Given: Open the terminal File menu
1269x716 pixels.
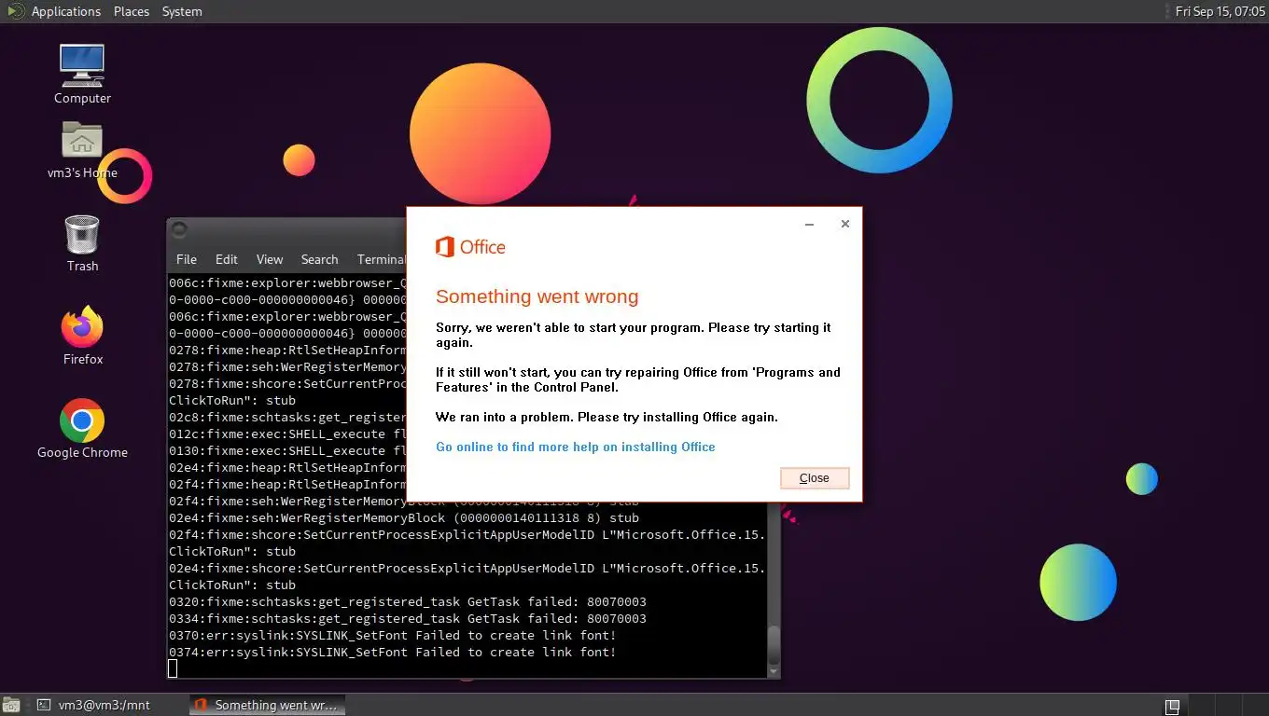Looking at the screenshot, I should coord(187,259).
